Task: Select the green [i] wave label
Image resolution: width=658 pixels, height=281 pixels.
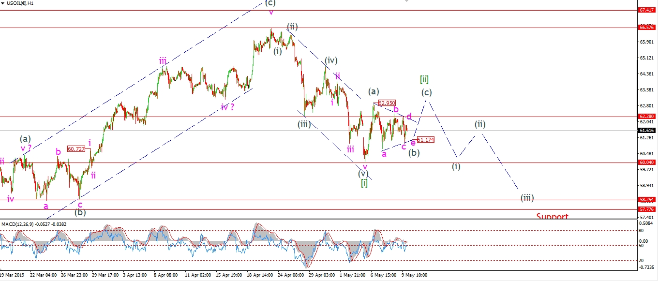Action: point(364,183)
